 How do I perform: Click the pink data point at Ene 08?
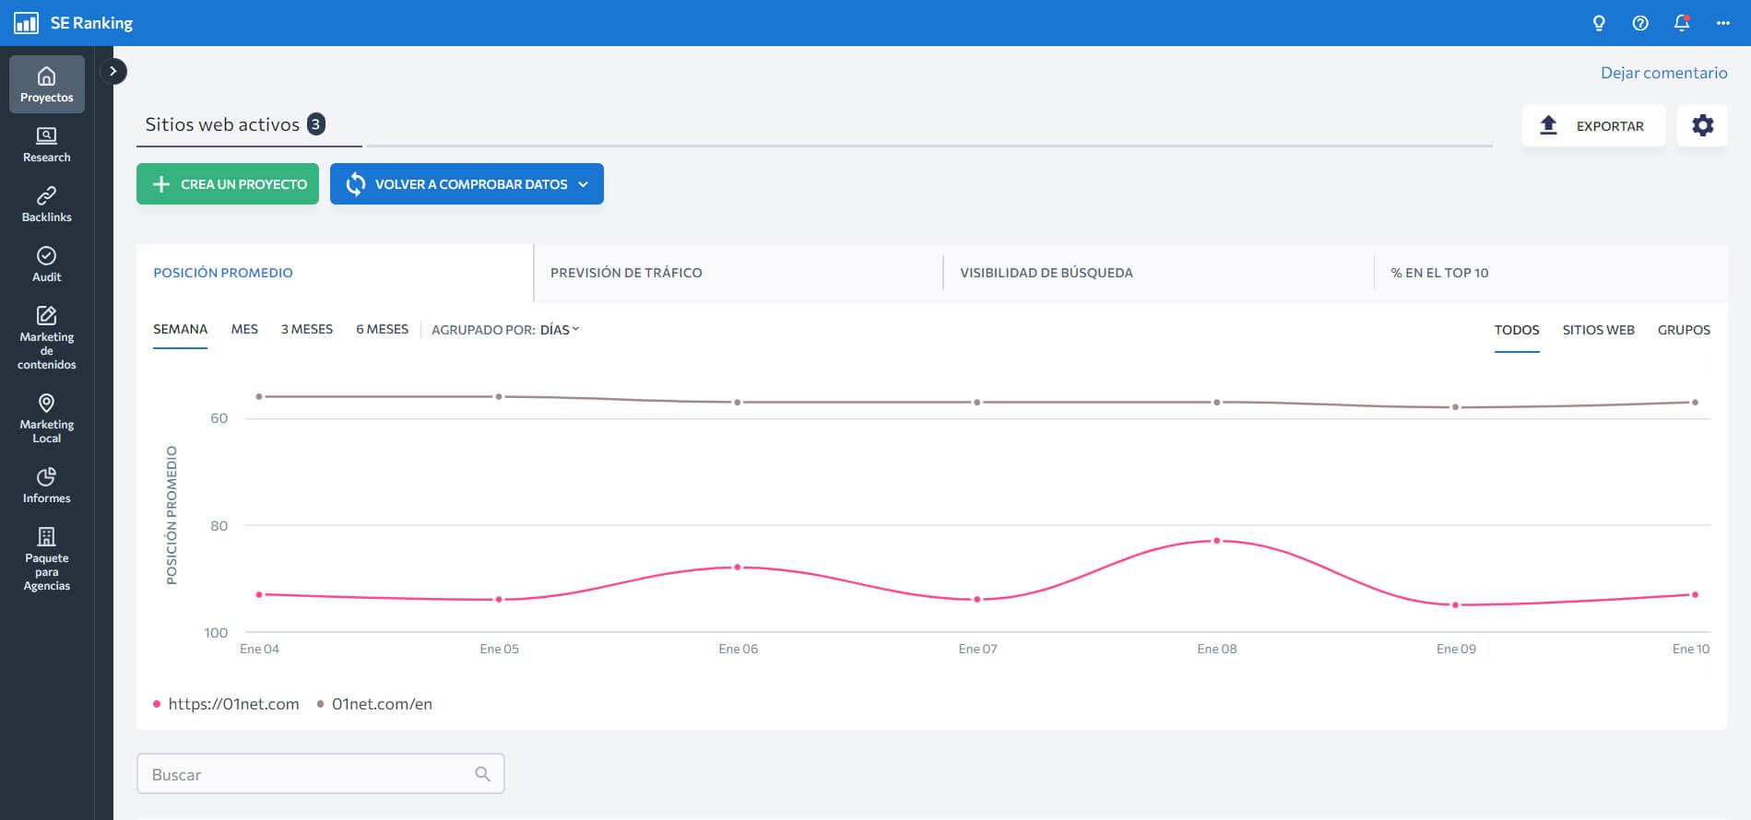pos(1217,541)
